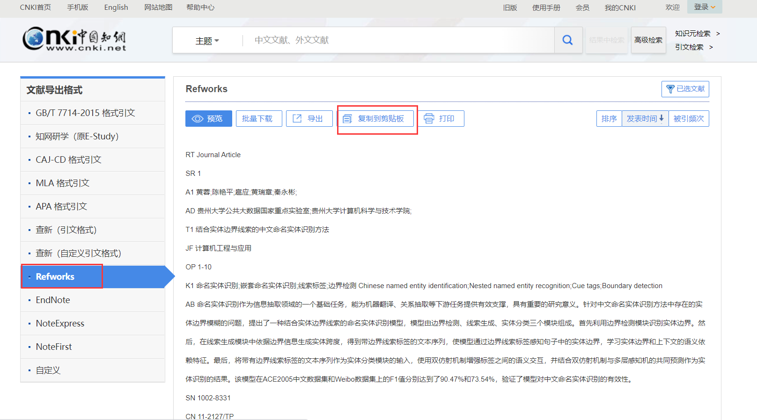Click the text 'SN 1002-8331'
757x420 pixels.
click(208, 398)
